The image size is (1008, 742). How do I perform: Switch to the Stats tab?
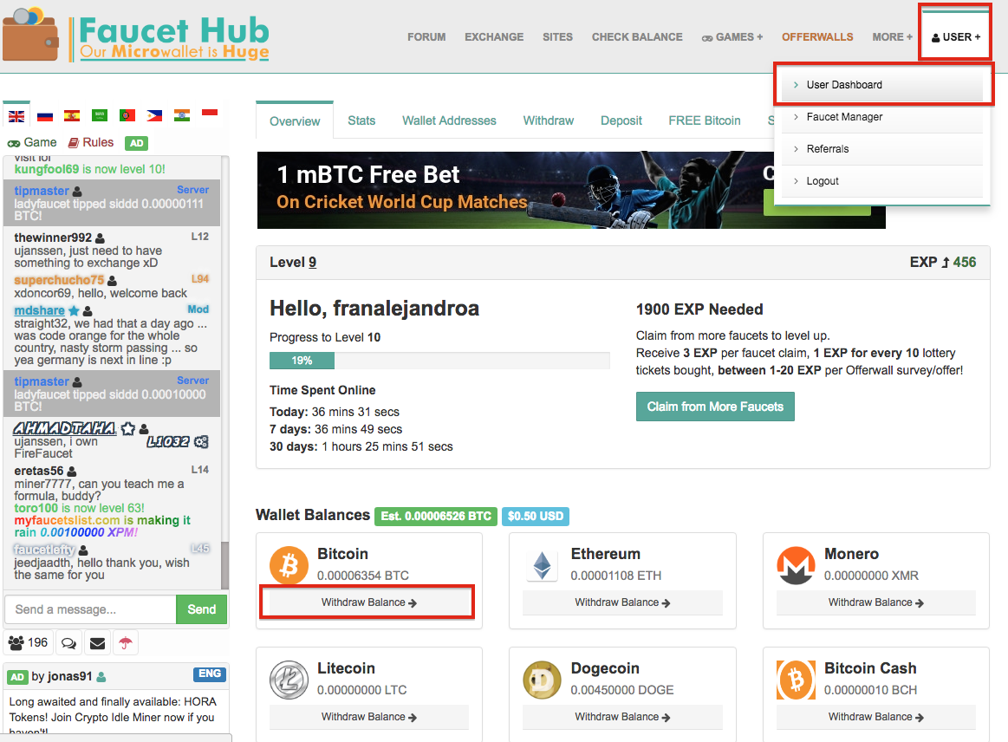[361, 120]
